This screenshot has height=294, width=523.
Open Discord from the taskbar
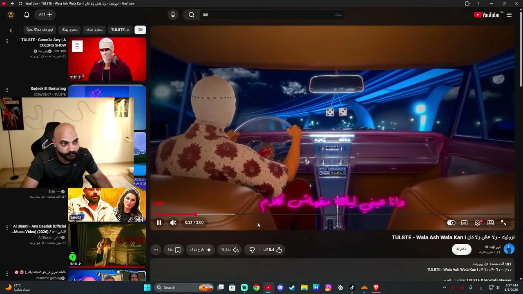click(x=280, y=287)
